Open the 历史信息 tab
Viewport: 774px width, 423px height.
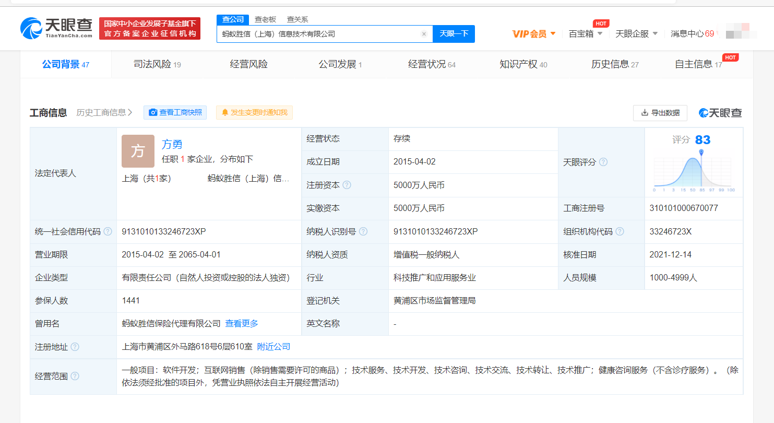click(615, 64)
